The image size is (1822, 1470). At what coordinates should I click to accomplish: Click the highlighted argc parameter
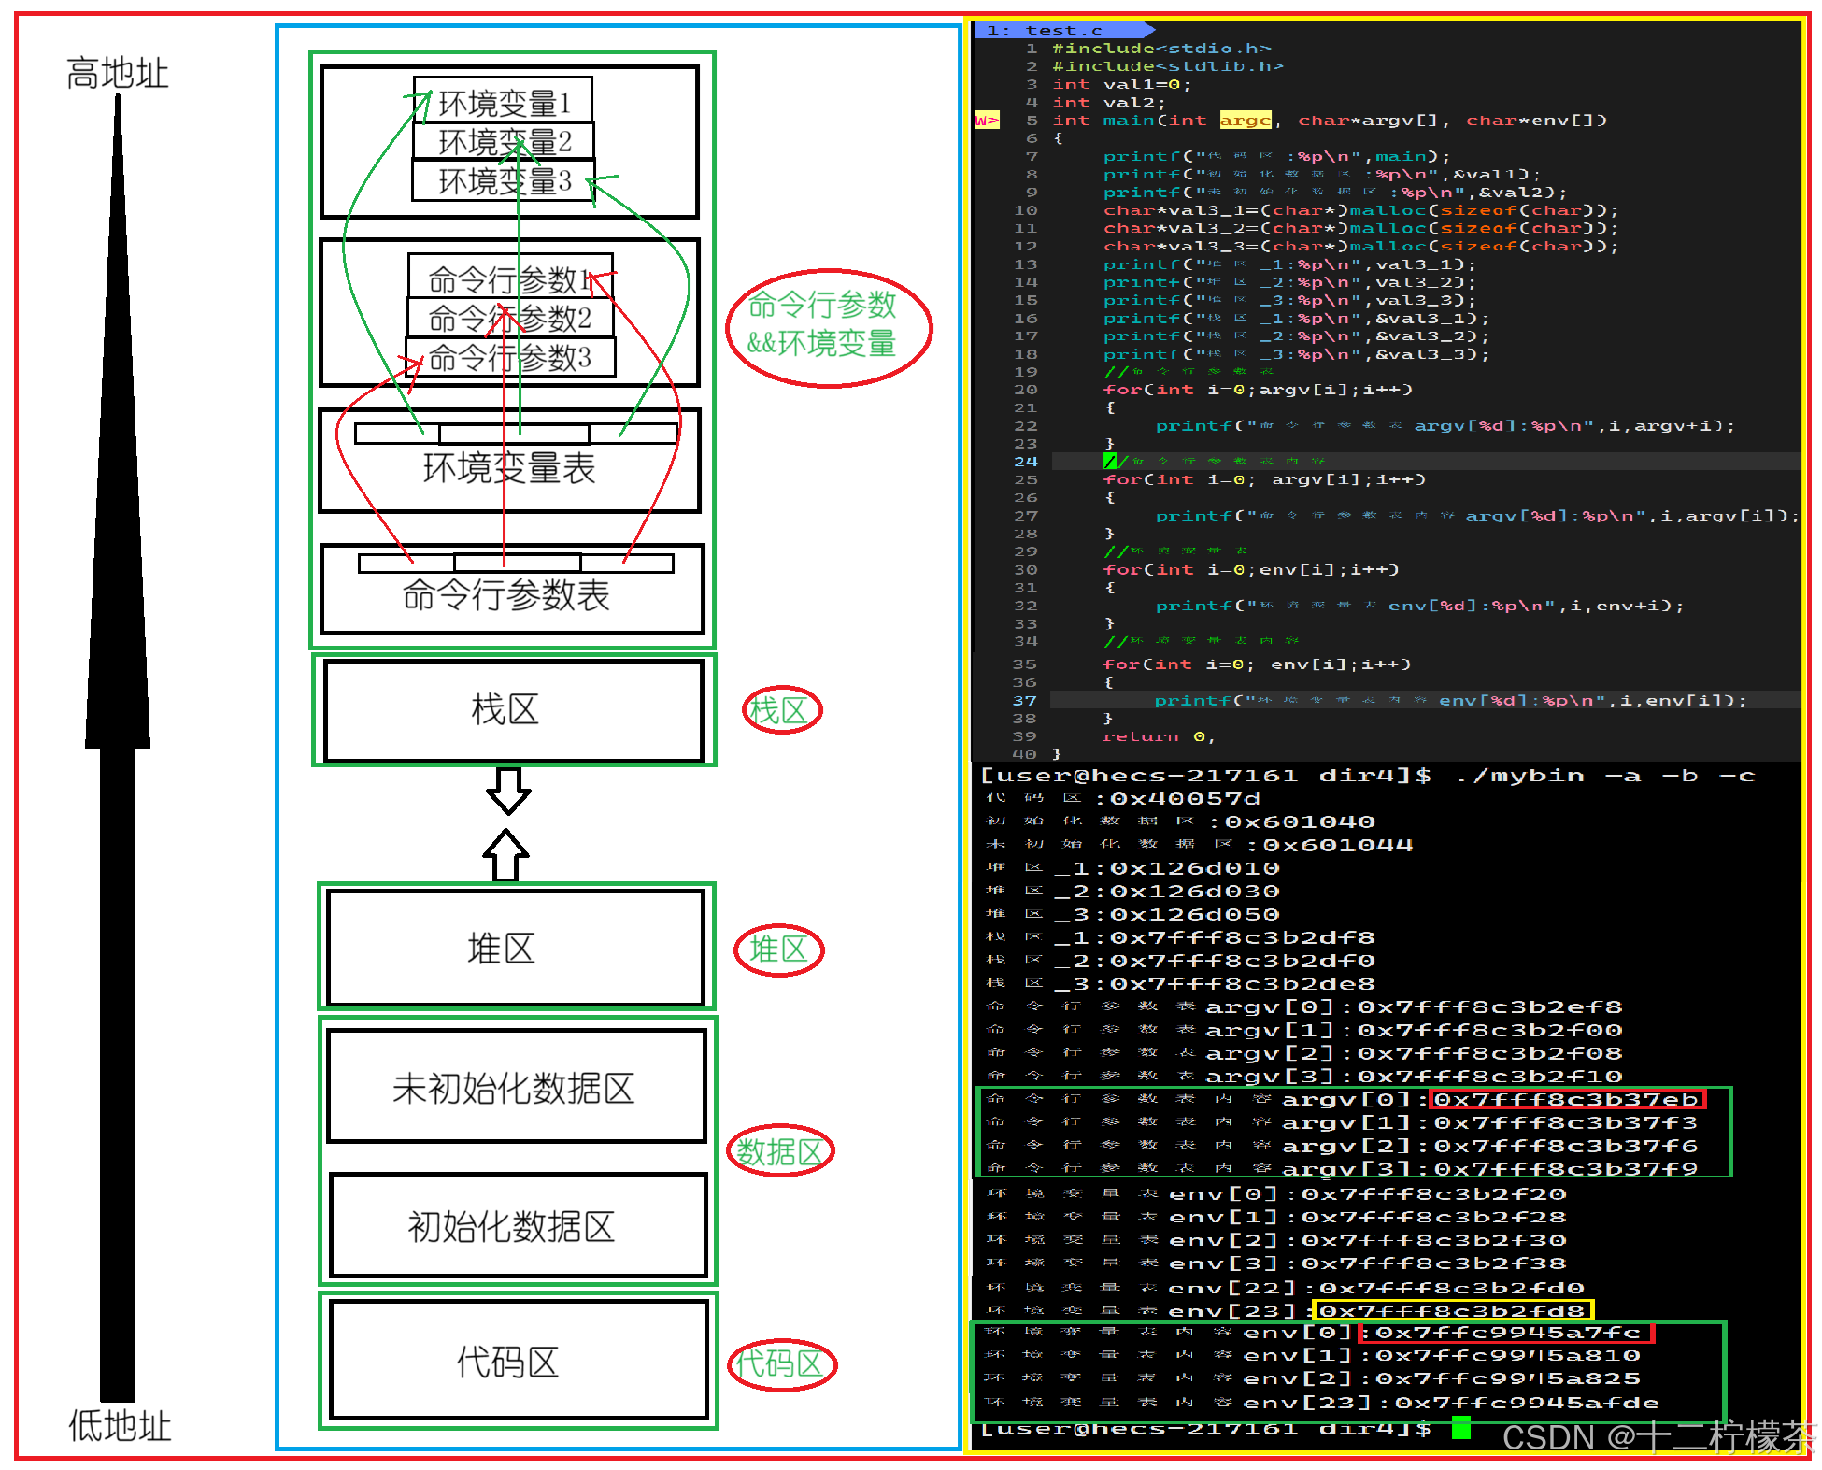(1246, 121)
